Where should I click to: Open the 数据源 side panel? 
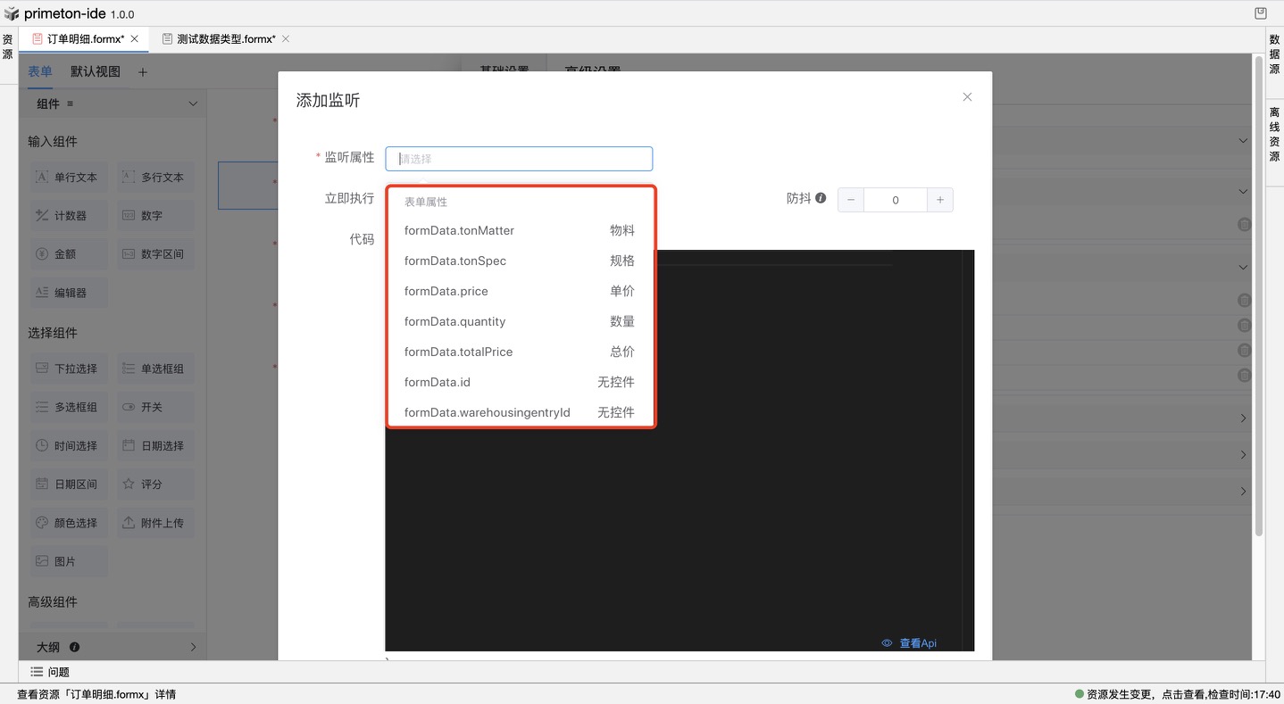pyautogui.click(x=1274, y=54)
